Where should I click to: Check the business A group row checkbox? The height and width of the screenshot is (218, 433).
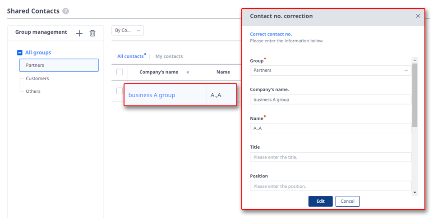(119, 91)
